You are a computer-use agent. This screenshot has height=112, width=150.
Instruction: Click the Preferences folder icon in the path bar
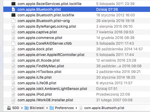[x=52, y=108]
